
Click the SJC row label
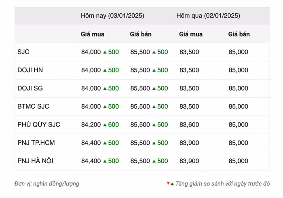(23, 52)
